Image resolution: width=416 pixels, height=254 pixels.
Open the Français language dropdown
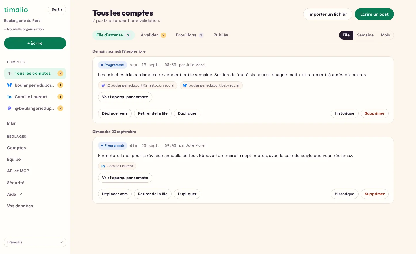pos(35,242)
